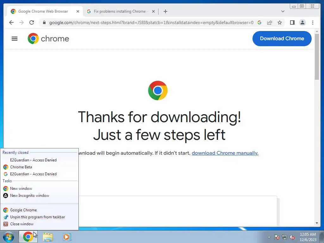Viewport: 324px width, 243px height.
Task: Click the Google icon in the address bar
Action: pos(259,22)
